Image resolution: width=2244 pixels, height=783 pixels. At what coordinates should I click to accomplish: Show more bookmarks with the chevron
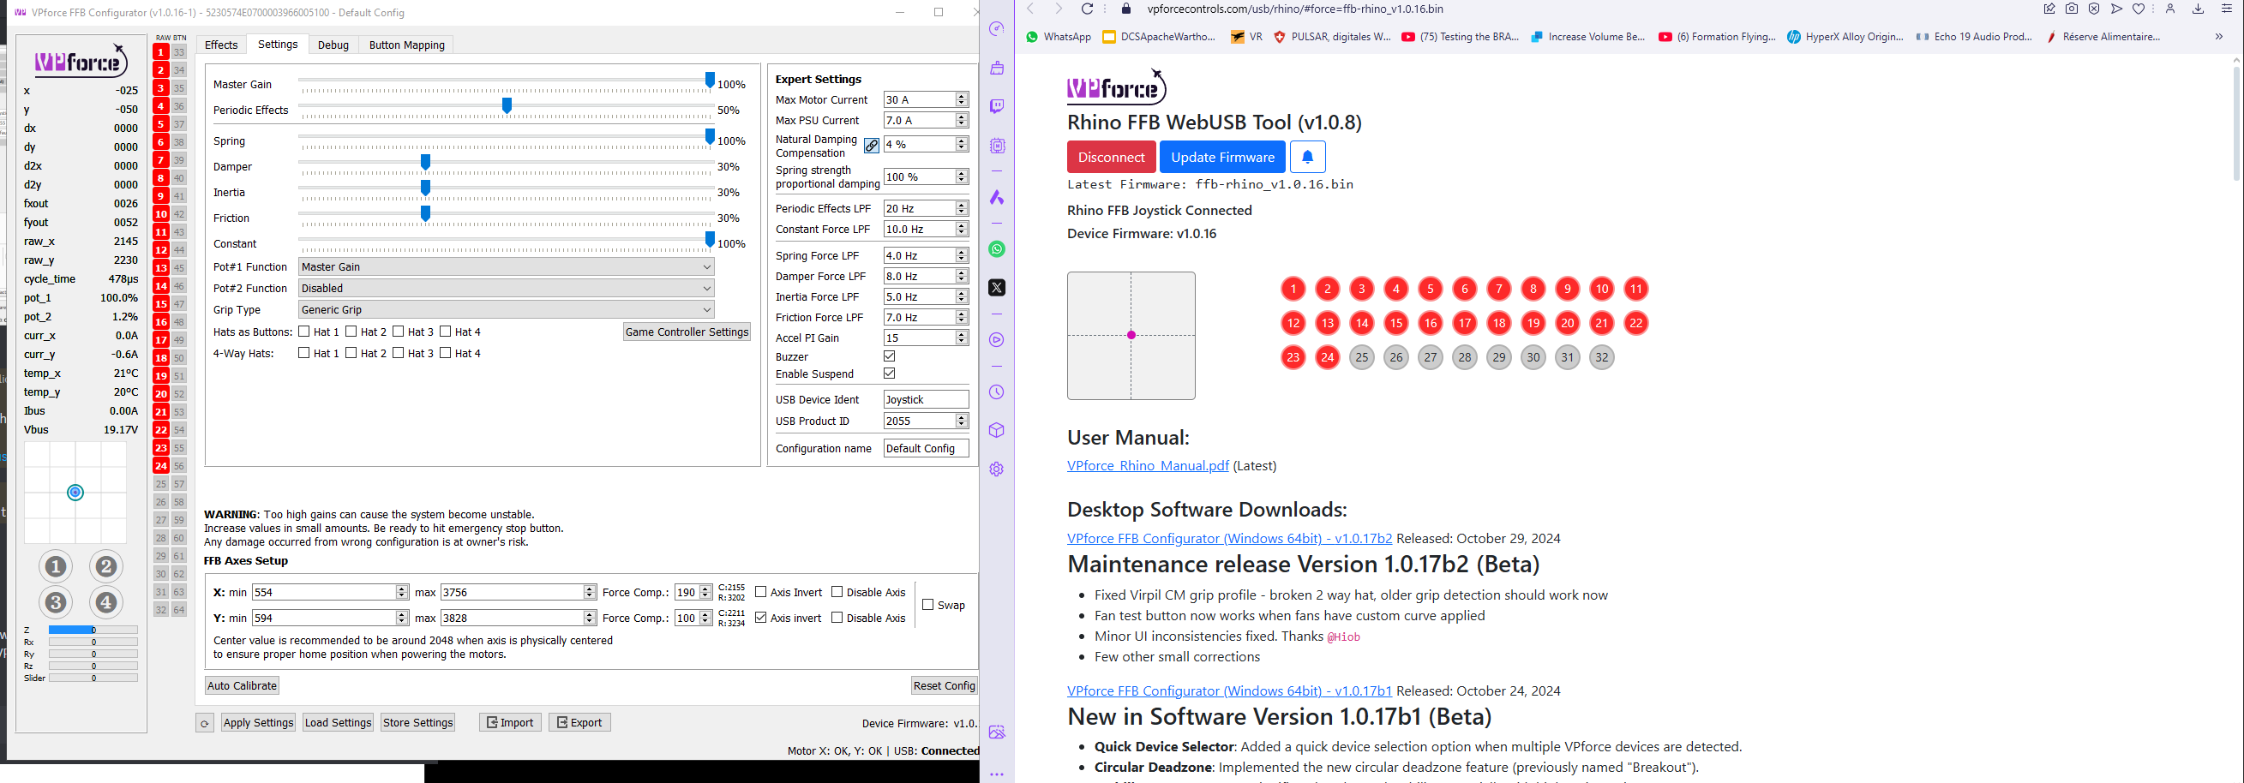point(2219,37)
